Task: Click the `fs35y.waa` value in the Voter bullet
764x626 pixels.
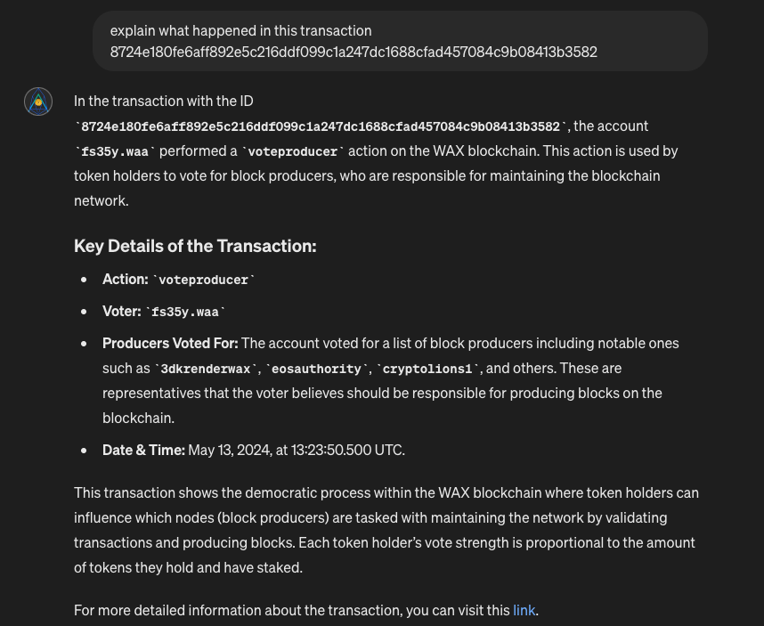Action: click(x=185, y=312)
